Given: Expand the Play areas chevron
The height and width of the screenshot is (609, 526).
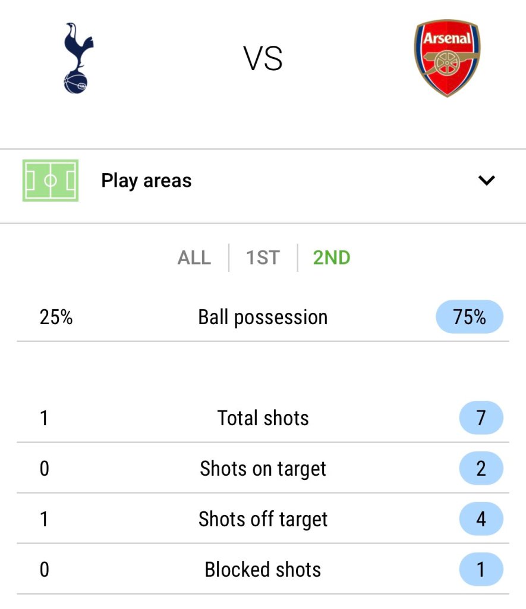Looking at the screenshot, I should click(486, 180).
